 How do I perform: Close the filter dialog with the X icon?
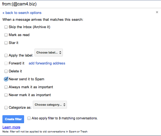click(157, 12)
